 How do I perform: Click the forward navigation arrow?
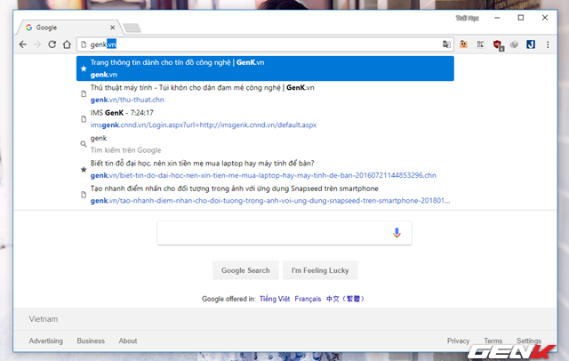(37, 44)
